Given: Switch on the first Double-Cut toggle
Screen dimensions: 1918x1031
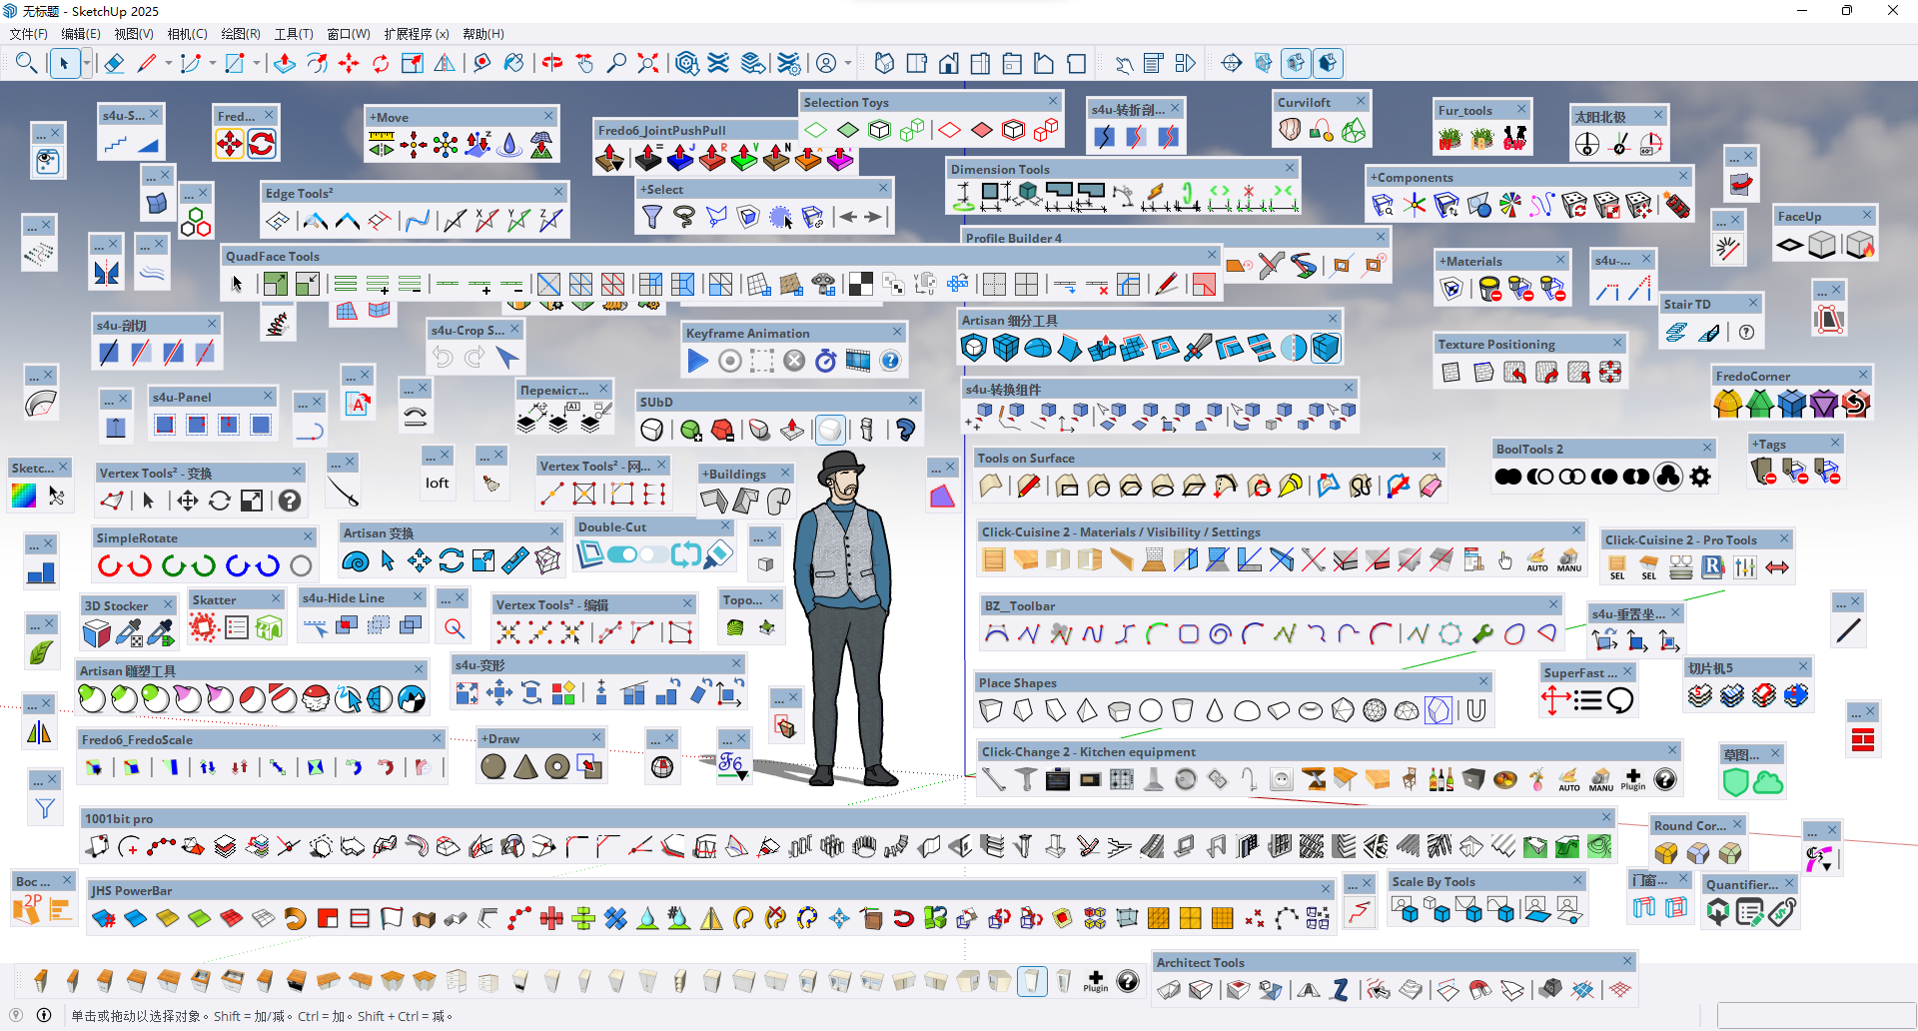Looking at the screenshot, I should point(622,554).
